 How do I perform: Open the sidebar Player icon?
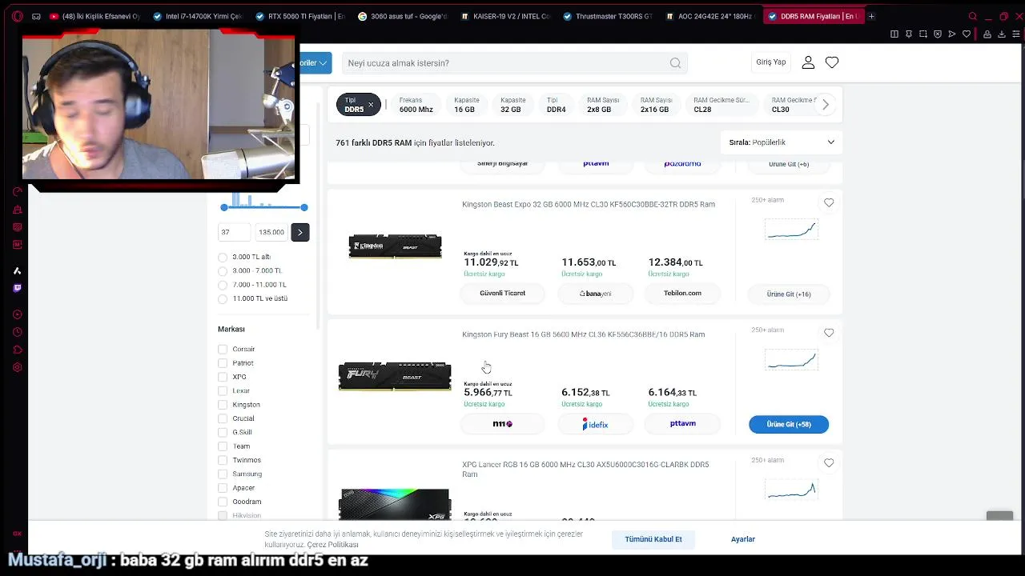tap(17, 314)
